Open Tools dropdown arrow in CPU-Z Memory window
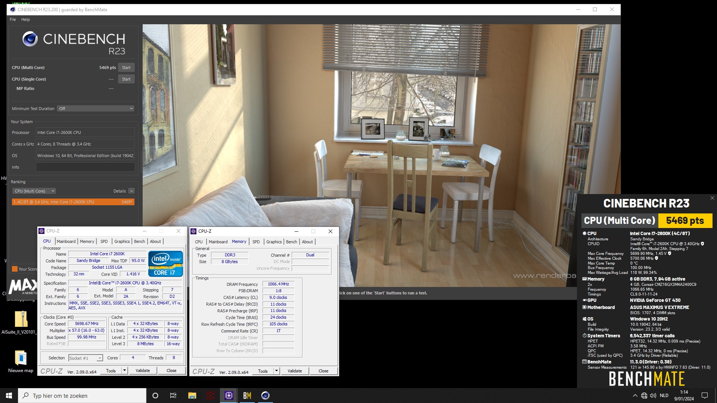 277,371
